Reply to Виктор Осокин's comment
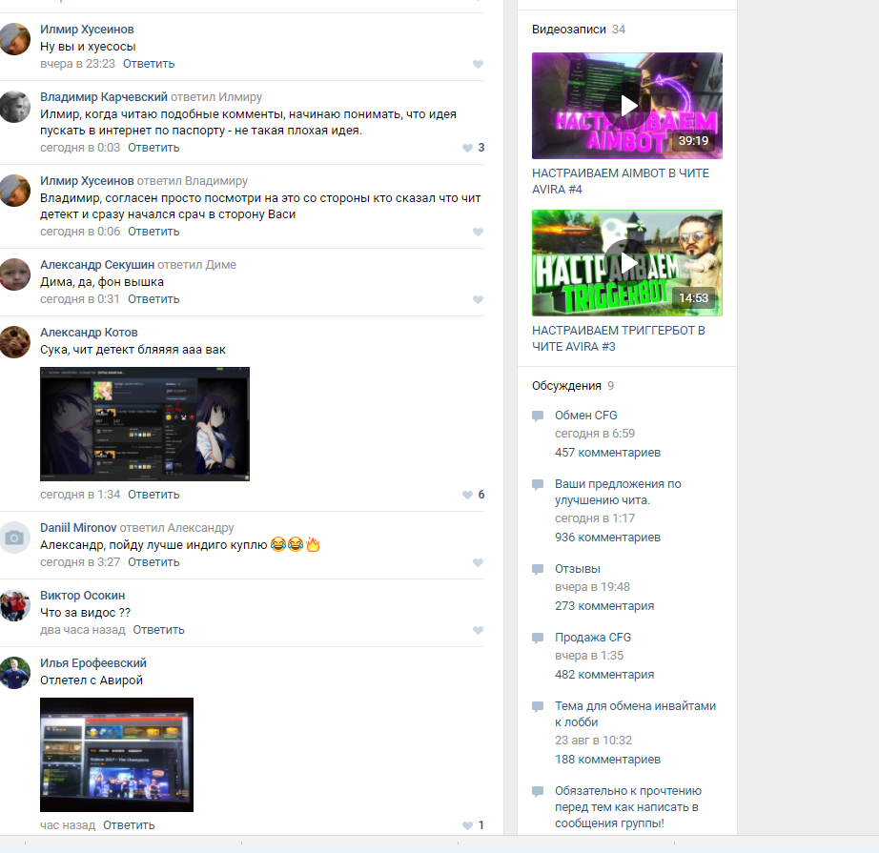 pos(158,630)
